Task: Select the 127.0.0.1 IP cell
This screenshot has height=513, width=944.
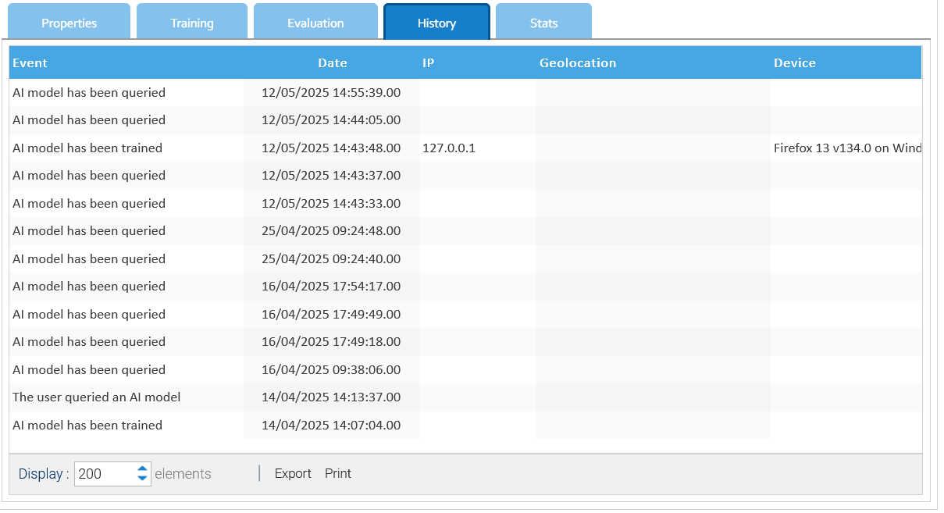Action: (449, 148)
